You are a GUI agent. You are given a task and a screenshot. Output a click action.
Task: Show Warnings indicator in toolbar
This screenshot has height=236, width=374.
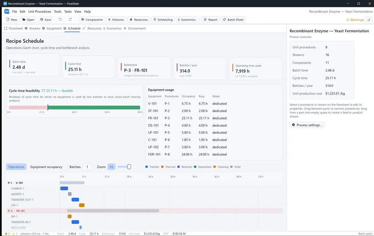tap(355, 20)
